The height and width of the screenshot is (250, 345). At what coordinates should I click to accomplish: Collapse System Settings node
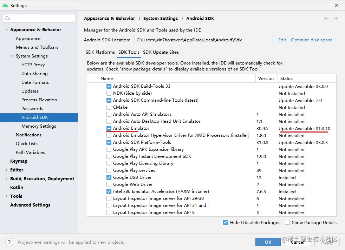[12, 56]
